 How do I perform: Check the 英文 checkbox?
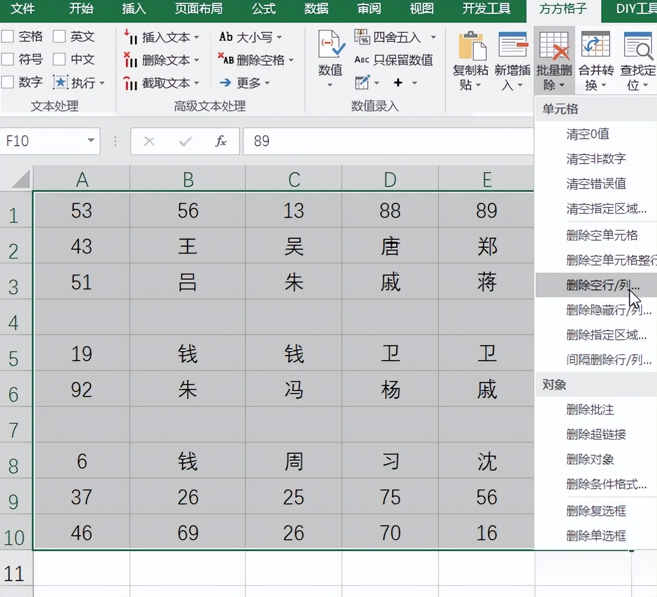pyautogui.click(x=59, y=36)
